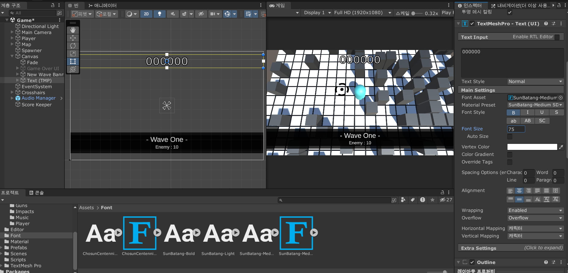Select the Rotate tool in scene overlay
The image size is (568, 273).
tap(73, 46)
